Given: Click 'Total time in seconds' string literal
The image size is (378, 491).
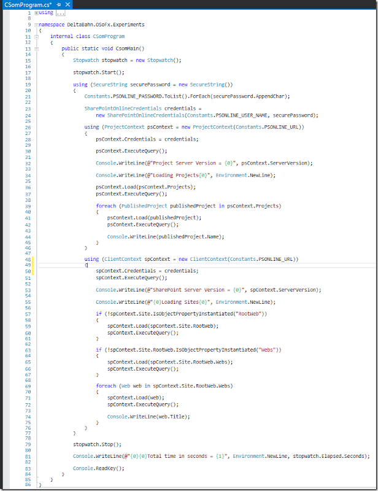Looking at the screenshot, I should pos(177,456).
